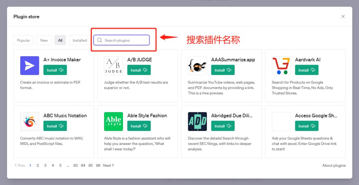Go to page 3
Screen dimensions: 359x185
click(x=45, y=165)
